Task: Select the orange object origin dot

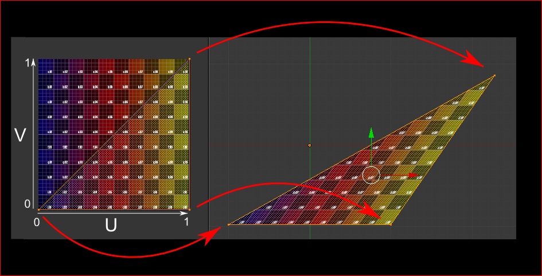Action: (x=309, y=146)
